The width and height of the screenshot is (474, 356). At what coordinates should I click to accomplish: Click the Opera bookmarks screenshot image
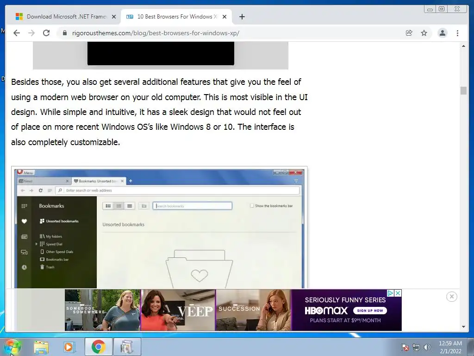[x=160, y=228]
